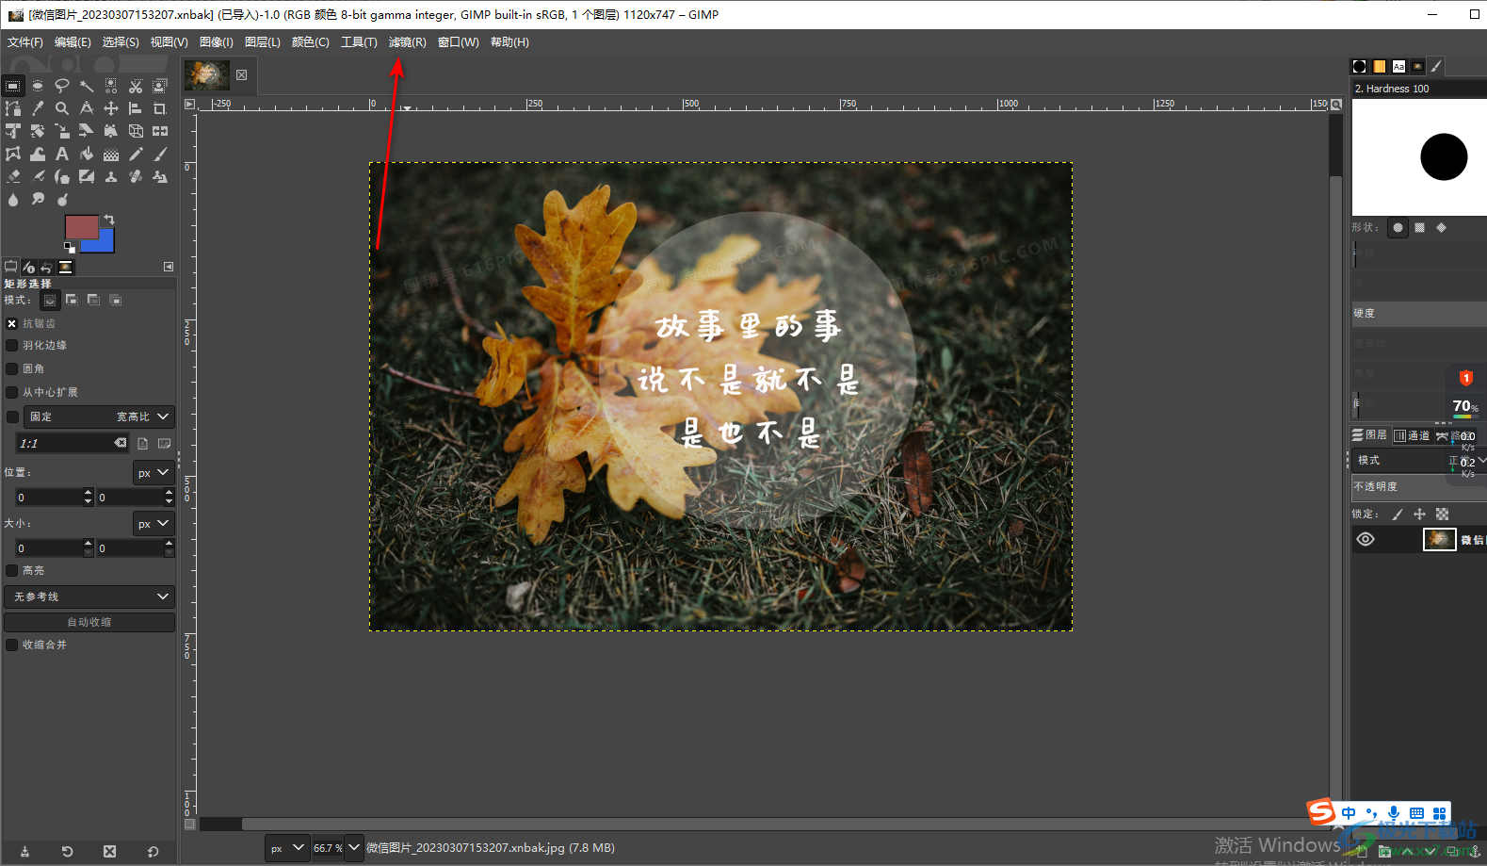
Task: Enable the 羽化边缘 feather edges checkbox
Action: [x=12, y=345]
